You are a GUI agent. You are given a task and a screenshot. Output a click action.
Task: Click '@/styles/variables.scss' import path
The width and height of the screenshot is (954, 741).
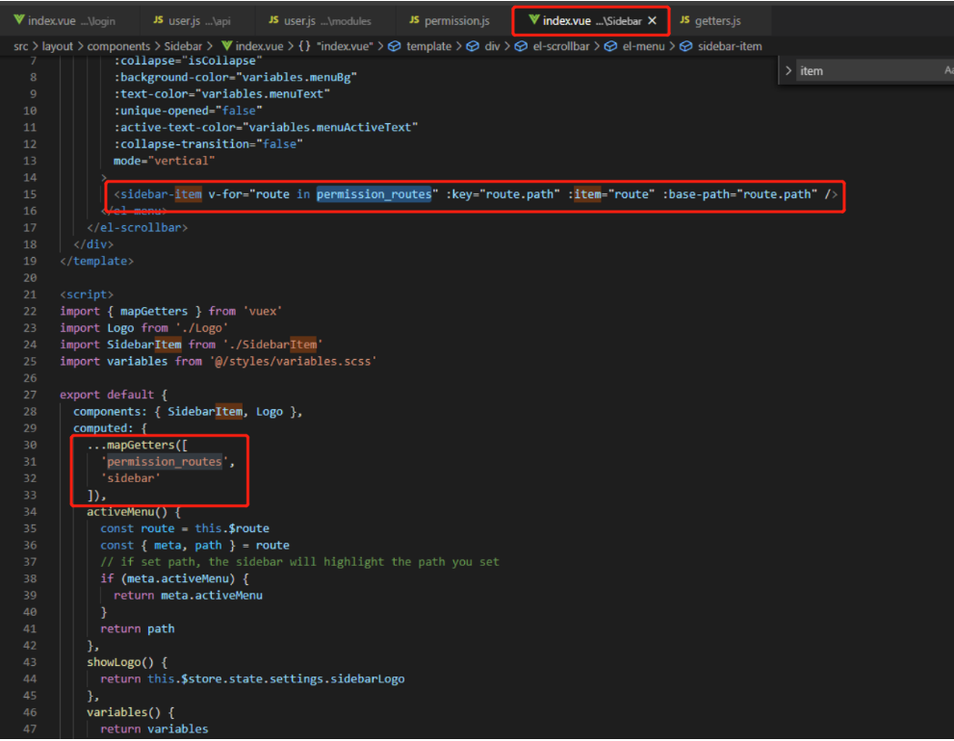point(293,362)
